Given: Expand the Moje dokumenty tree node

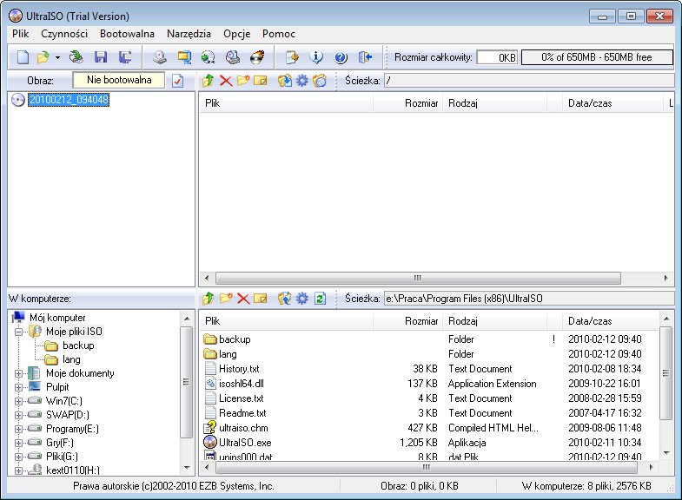Looking at the screenshot, I should coord(18,373).
